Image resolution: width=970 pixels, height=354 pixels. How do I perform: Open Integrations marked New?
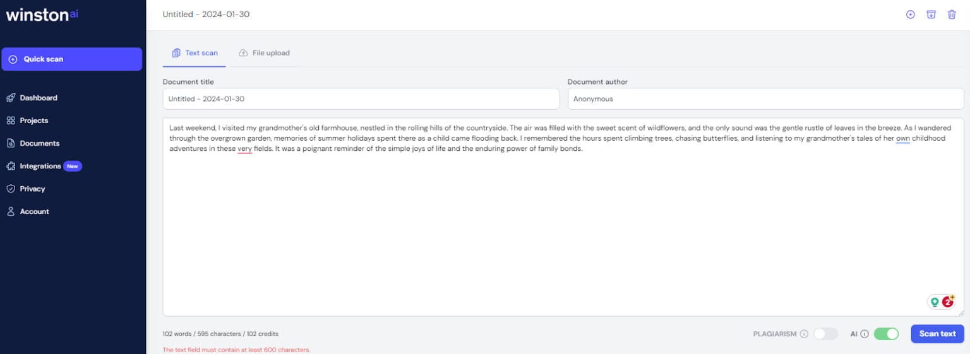coord(40,166)
